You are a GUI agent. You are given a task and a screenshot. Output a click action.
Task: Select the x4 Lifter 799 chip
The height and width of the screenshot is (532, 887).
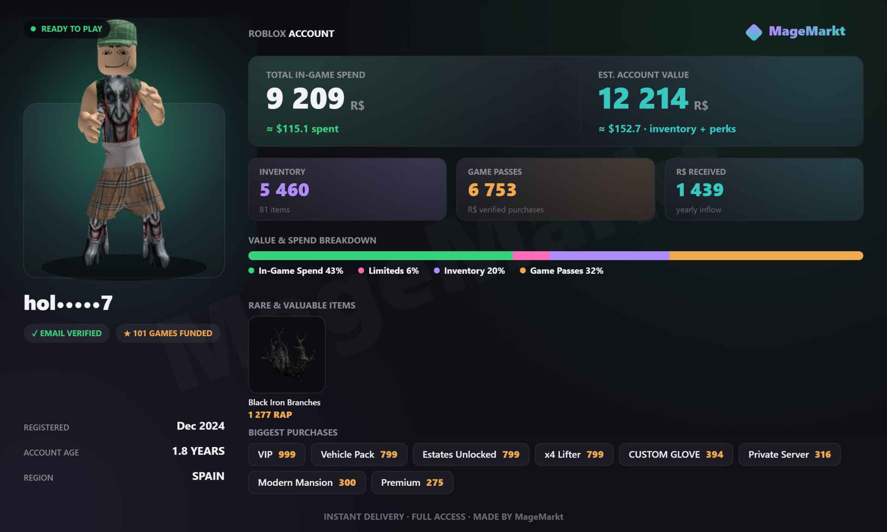tap(574, 454)
